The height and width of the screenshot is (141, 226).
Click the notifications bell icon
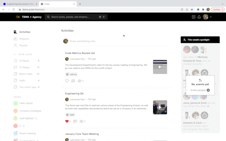click(199, 17)
